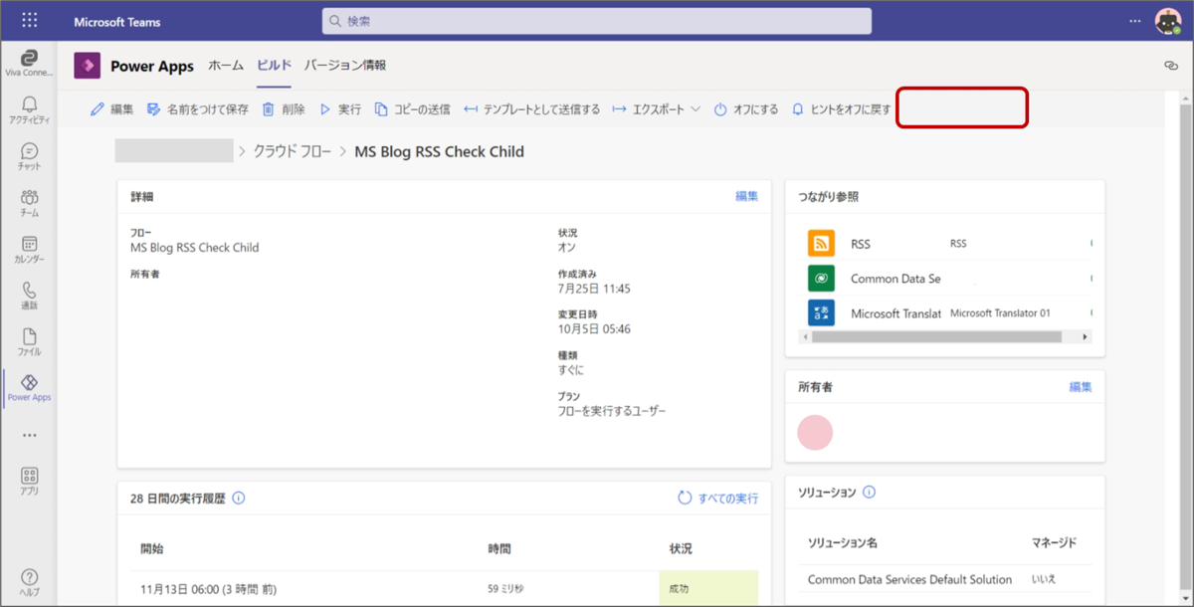The image size is (1194, 607).
Task: Click the pink owner avatar circle
Action: (x=815, y=433)
